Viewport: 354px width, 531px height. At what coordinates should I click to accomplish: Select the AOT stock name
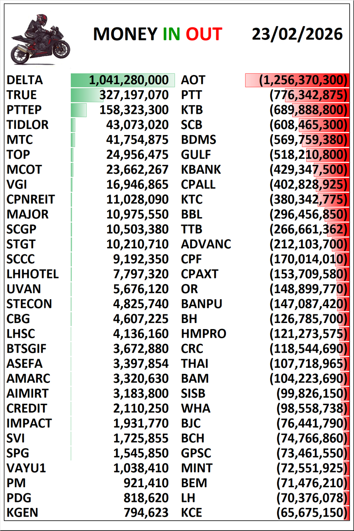coord(193,80)
